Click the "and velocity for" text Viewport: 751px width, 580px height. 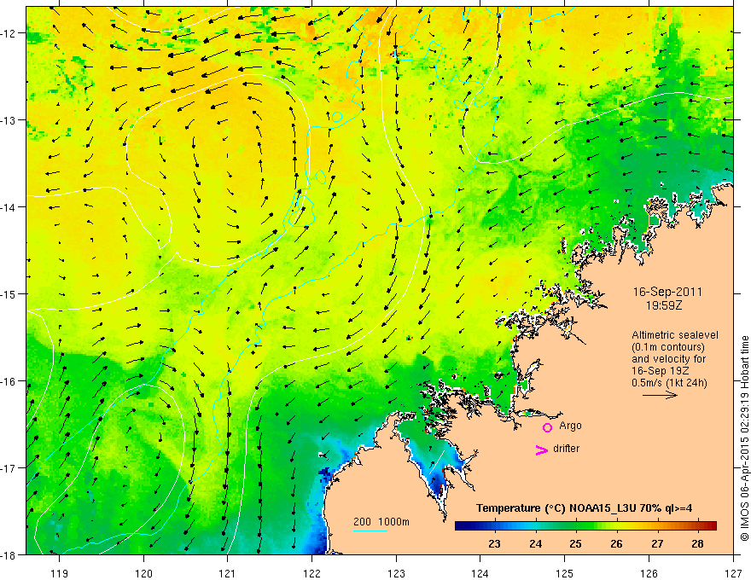click(x=668, y=359)
